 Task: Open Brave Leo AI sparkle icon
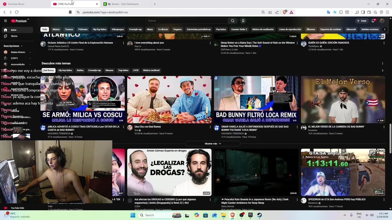pyautogui.click(x=375, y=12)
